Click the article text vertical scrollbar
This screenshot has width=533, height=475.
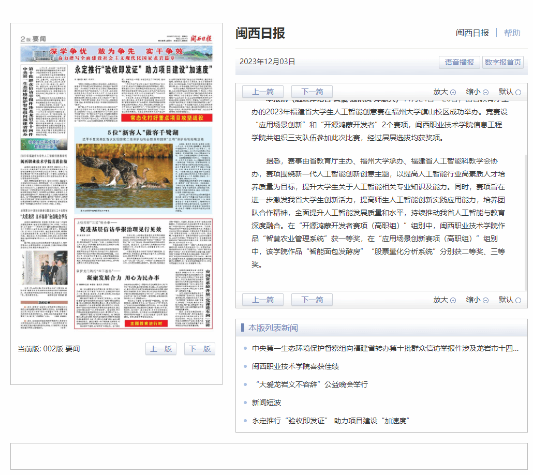[x=525, y=222]
